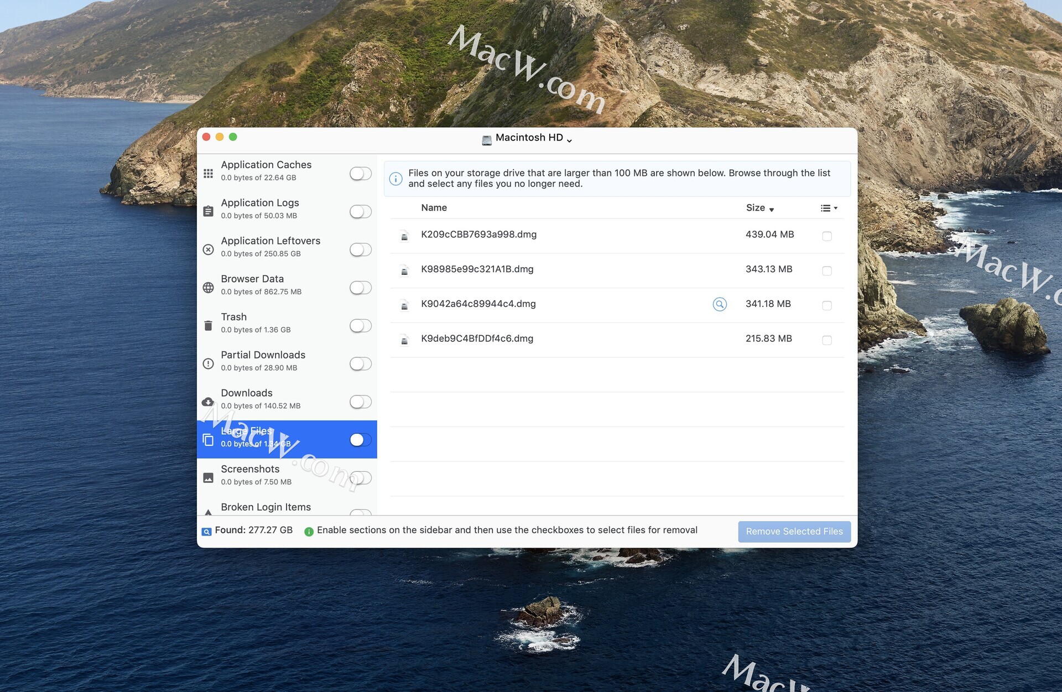Reveal K9042a64c89944c4.dmg with magnifier icon
1062x692 pixels.
(719, 304)
